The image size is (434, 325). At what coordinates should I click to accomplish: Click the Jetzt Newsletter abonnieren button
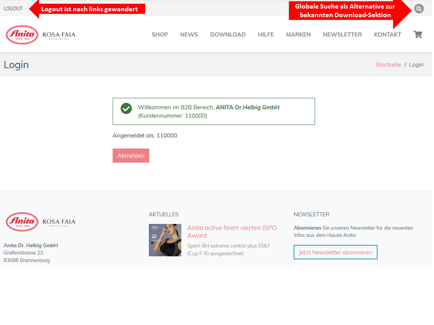tap(335, 252)
